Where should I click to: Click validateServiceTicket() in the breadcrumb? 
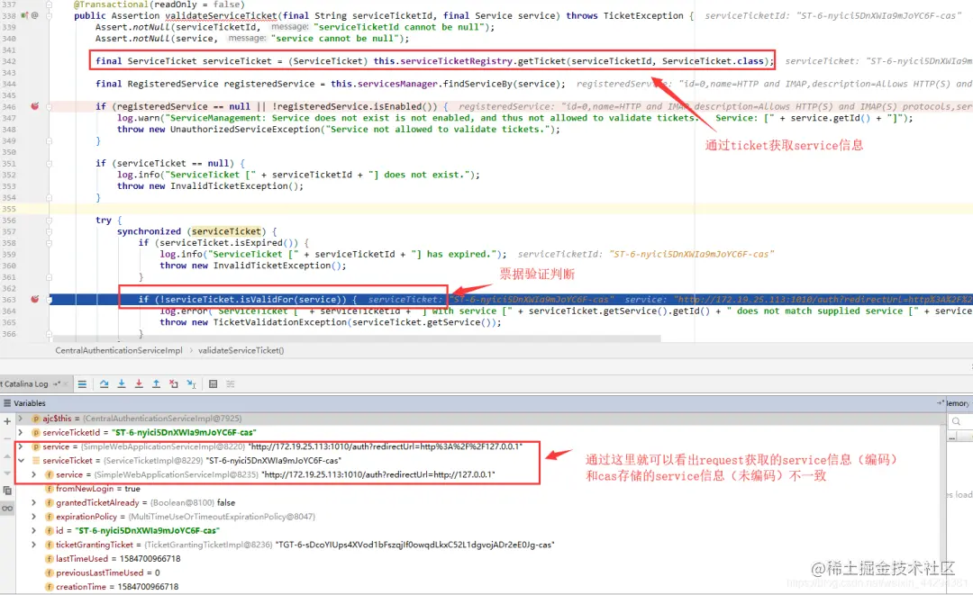(241, 350)
